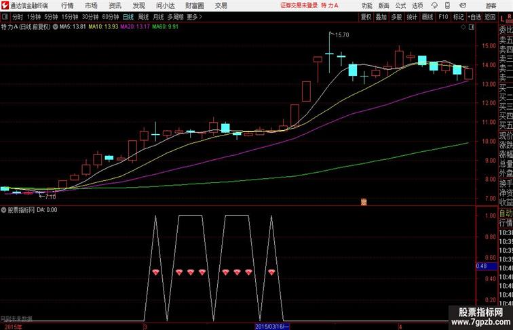Image resolution: width=513 pixels, height=330 pixels.
Task: Click the mobile phone icon
Action: coord(447,5)
